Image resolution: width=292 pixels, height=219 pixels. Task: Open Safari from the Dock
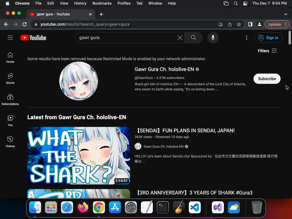pos(67,207)
